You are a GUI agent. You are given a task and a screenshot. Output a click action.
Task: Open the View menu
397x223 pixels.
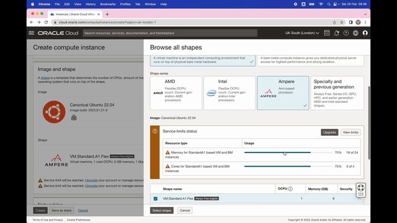[78, 4]
